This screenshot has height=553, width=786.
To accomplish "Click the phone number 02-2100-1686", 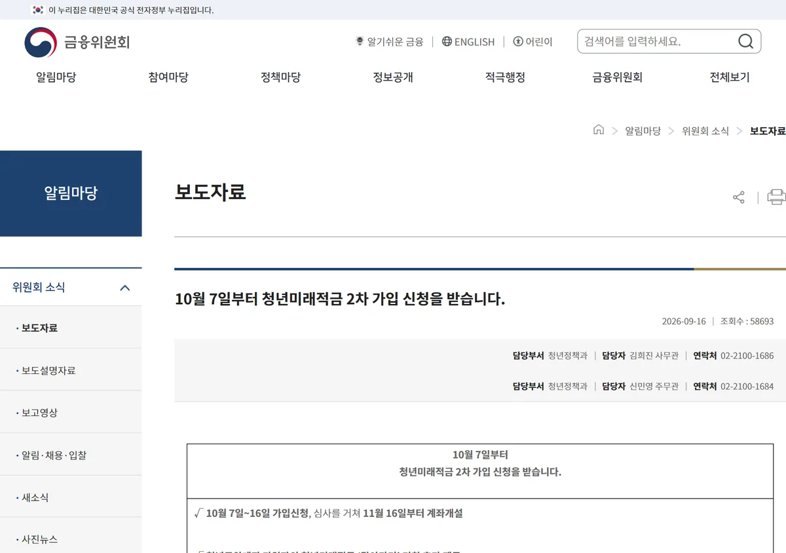I will point(747,356).
